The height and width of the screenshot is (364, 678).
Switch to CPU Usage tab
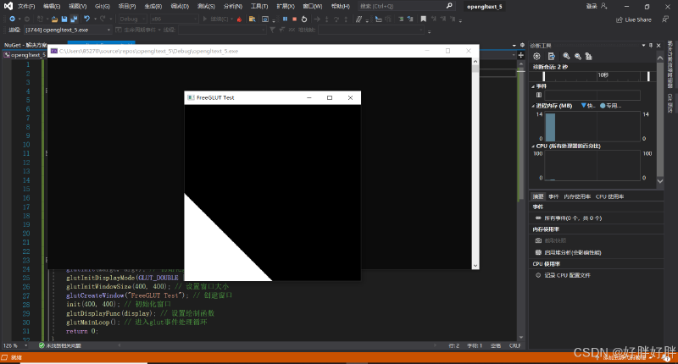pyautogui.click(x=609, y=196)
